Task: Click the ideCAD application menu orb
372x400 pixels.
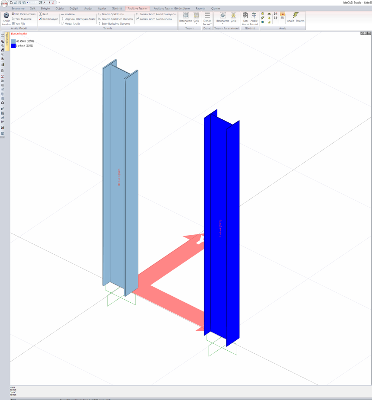Action: tap(4, 3)
